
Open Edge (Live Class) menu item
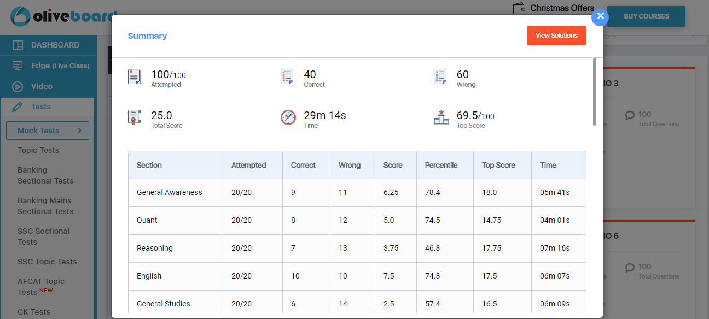[x=60, y=66]
